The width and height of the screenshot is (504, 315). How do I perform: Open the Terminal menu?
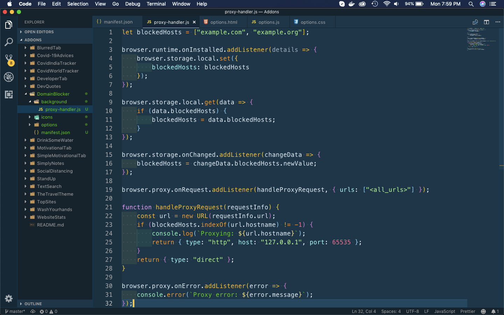(156, 4)
